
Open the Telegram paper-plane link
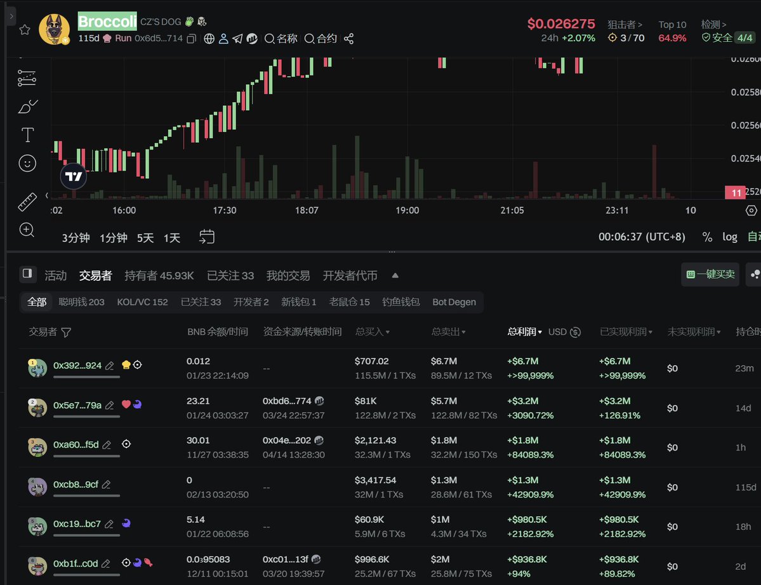click(237, 38)
